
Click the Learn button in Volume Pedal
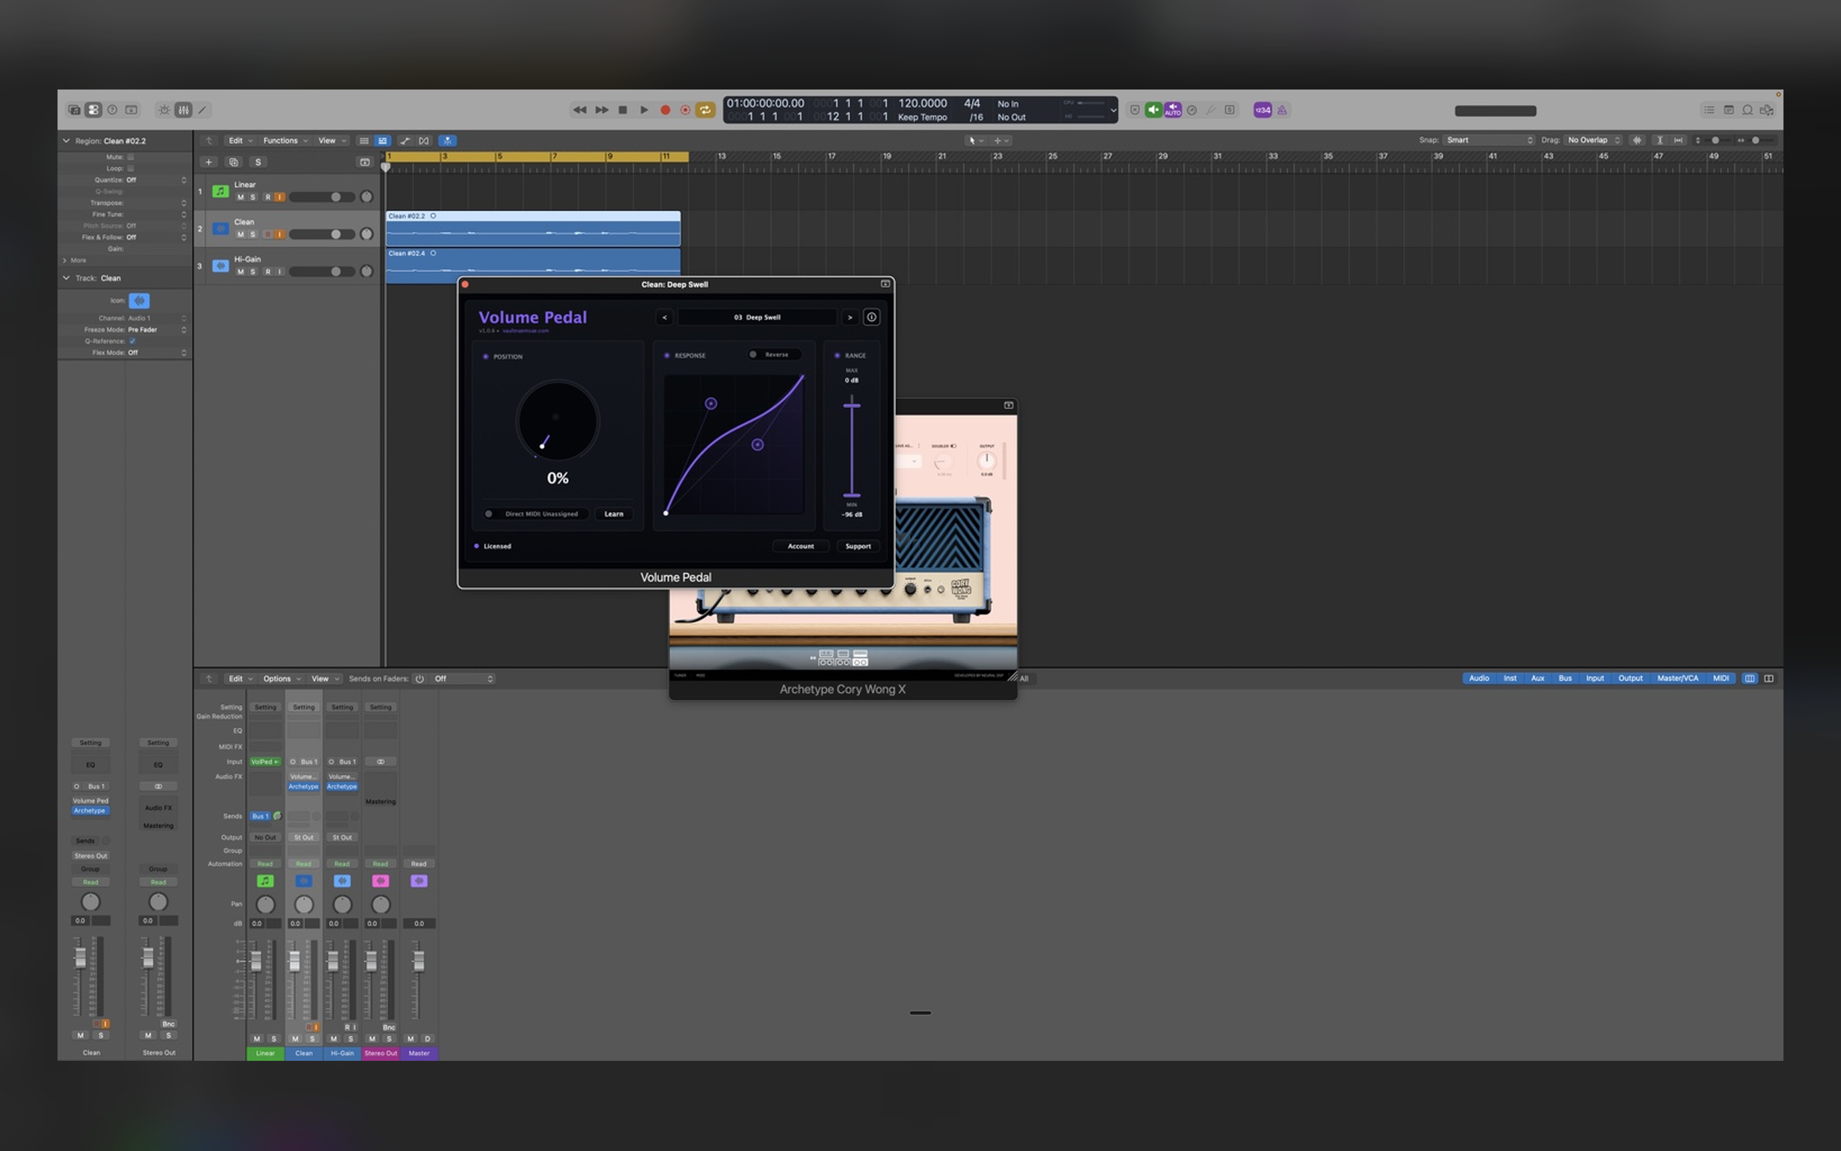click(614, 514)
